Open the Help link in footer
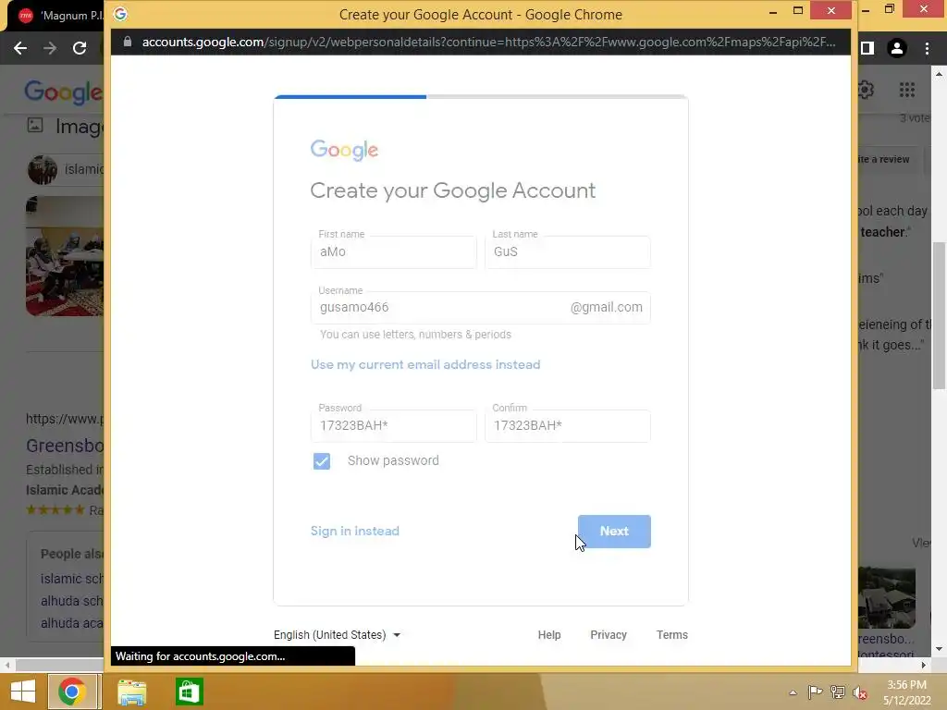This screenshot has height=710, width=947. point(549,634)
